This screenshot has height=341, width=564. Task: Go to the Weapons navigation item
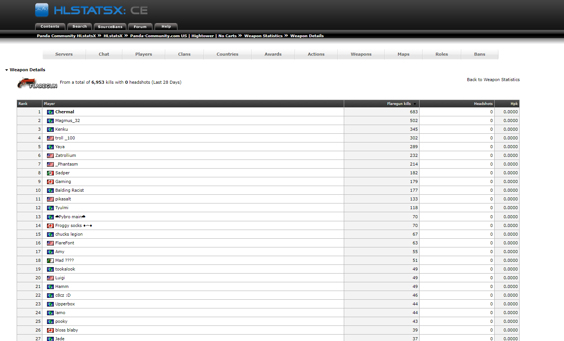[361, 54]
